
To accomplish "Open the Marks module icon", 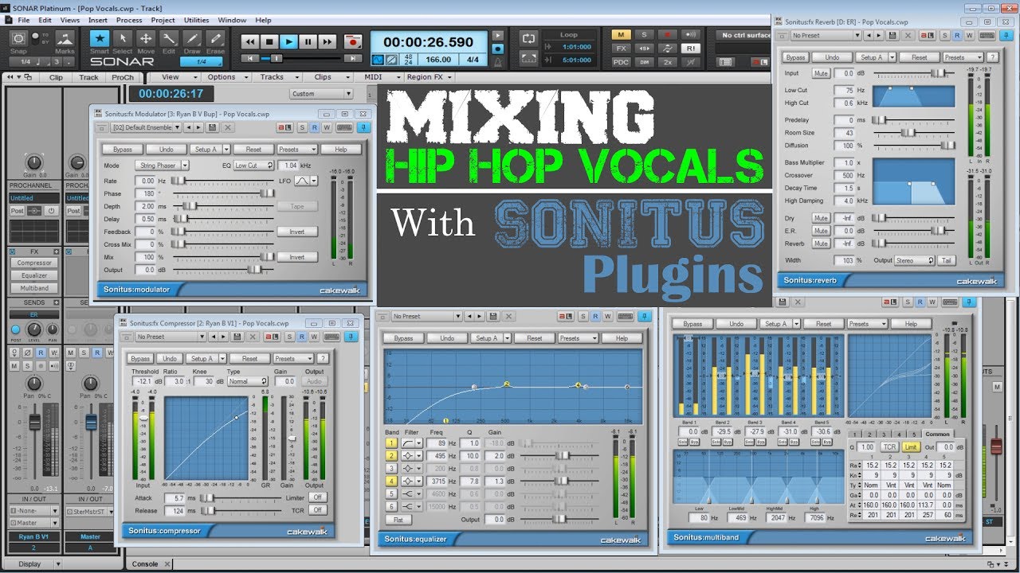I will pyautogui.click(x=65, y=39).
